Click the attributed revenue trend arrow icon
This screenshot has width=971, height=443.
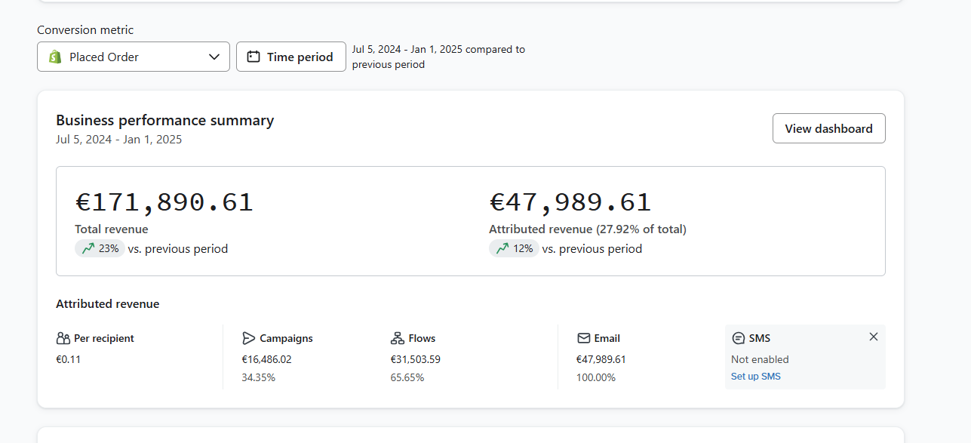502,248
